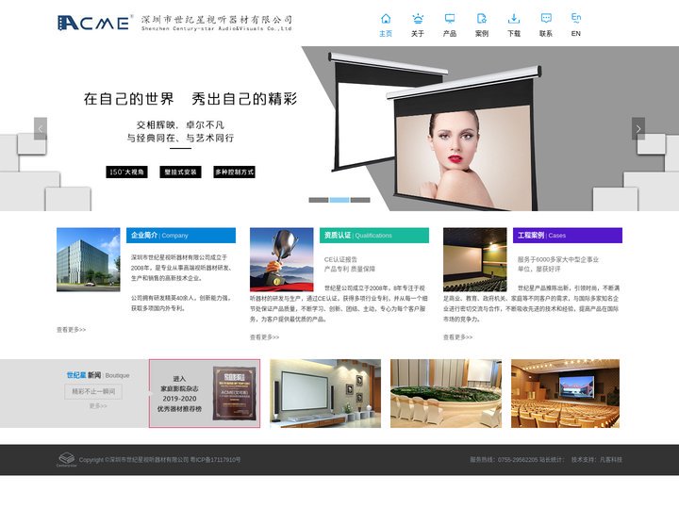Open the 案例 menu label

[482, 33]
